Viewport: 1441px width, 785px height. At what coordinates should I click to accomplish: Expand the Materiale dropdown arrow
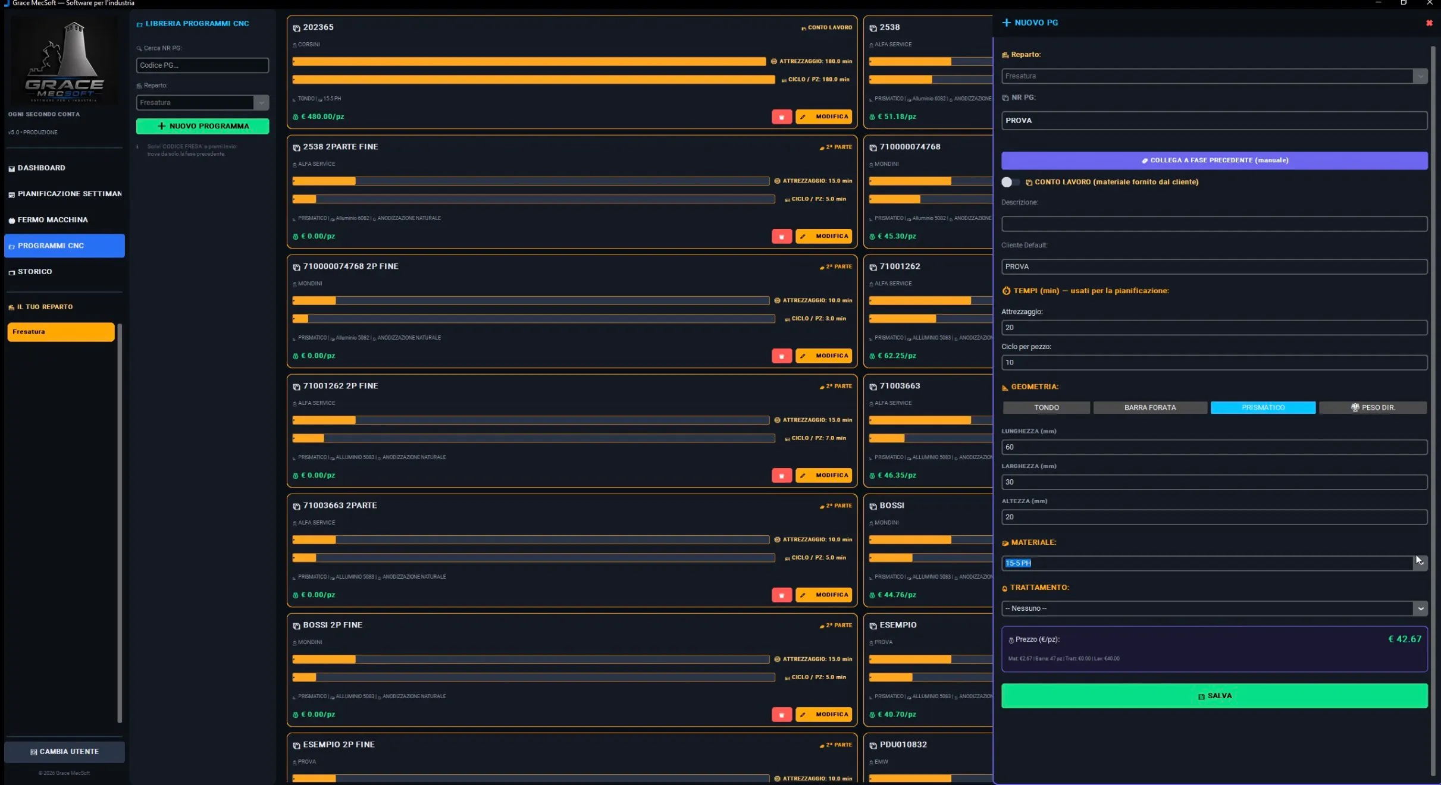click(x=1420, y=563)
